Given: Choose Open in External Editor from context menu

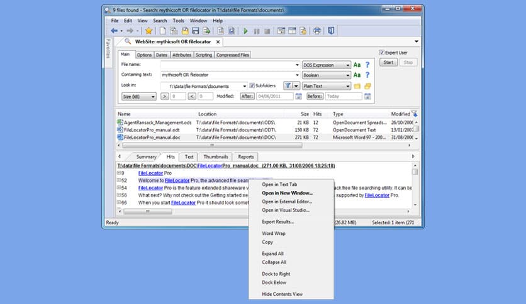Looking at the screenshot, I should tap(287, 202).
